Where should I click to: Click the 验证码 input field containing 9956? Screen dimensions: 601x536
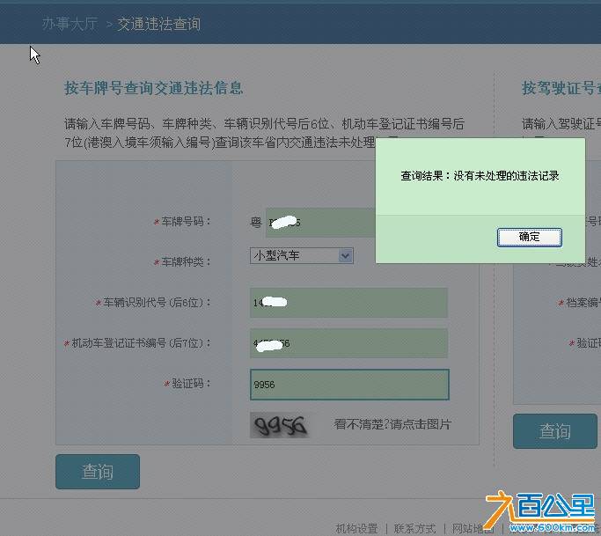(349, 384)
